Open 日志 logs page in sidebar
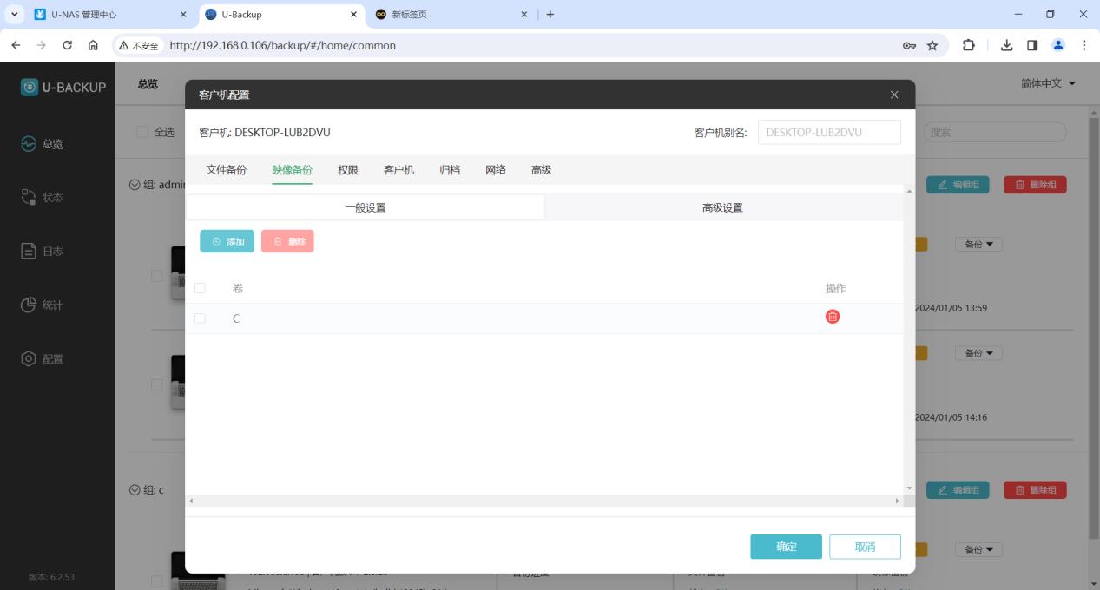This screenshot has height=590, width=1100. [43, 252]
